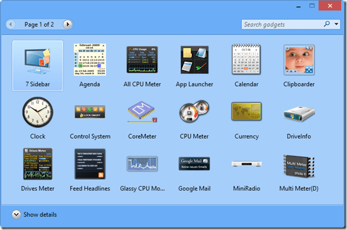Open the search options dropdown arrow

(337, 24)
